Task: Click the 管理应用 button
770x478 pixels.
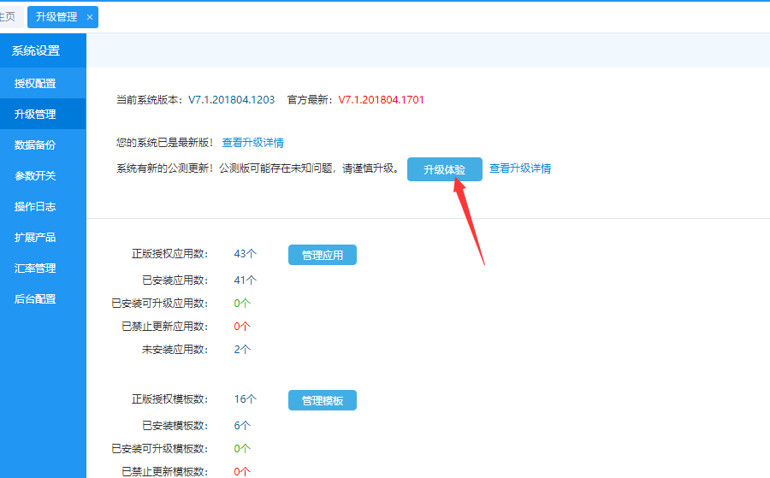Action: [x=322, y=255]
